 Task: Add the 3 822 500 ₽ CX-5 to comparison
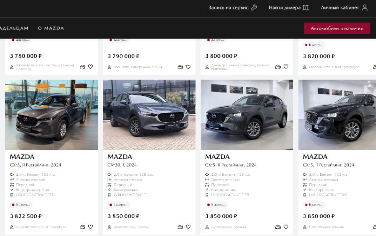(x=83, y=227)
